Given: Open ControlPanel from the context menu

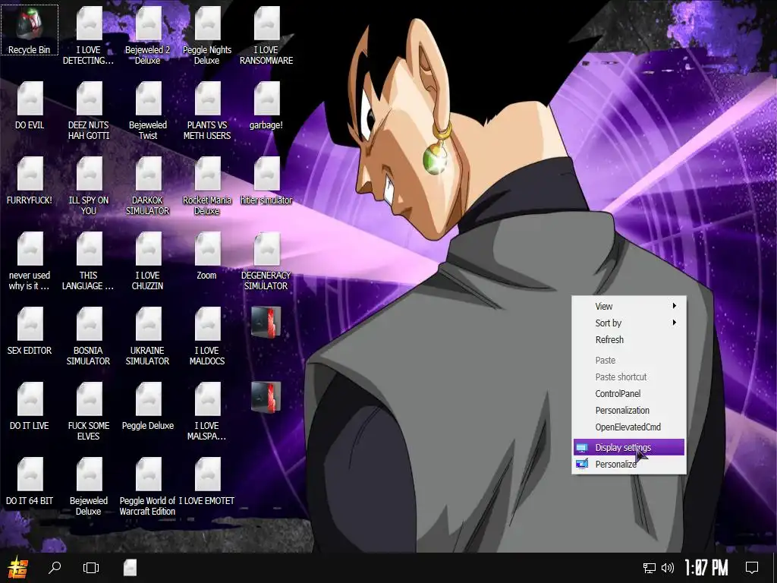Looking at the screenshot, I should pyautogui.click(x=629, y=394).
